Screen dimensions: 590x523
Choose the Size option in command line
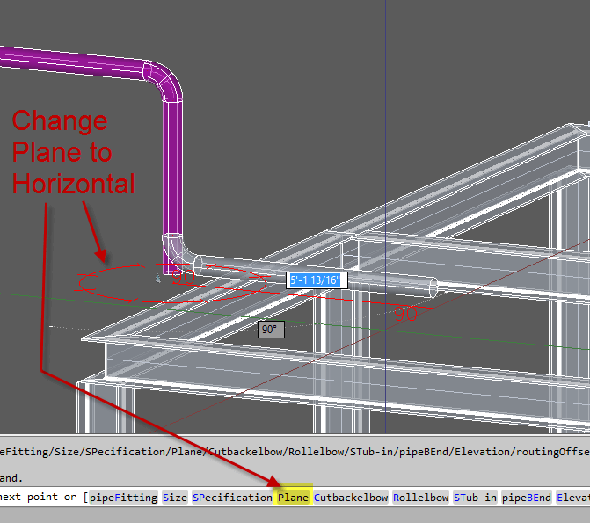pos(175,498)
